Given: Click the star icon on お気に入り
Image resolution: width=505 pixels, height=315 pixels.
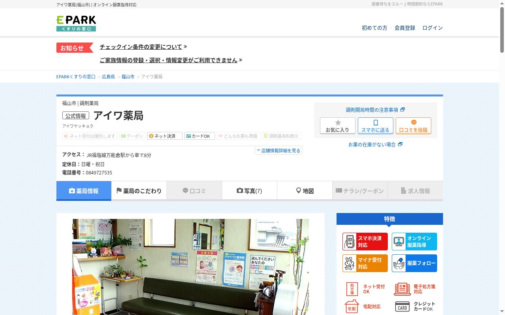Looking at the screenshot, I should point(338,122).
